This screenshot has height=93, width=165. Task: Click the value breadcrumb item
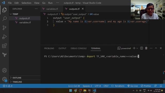coord(96,14)
